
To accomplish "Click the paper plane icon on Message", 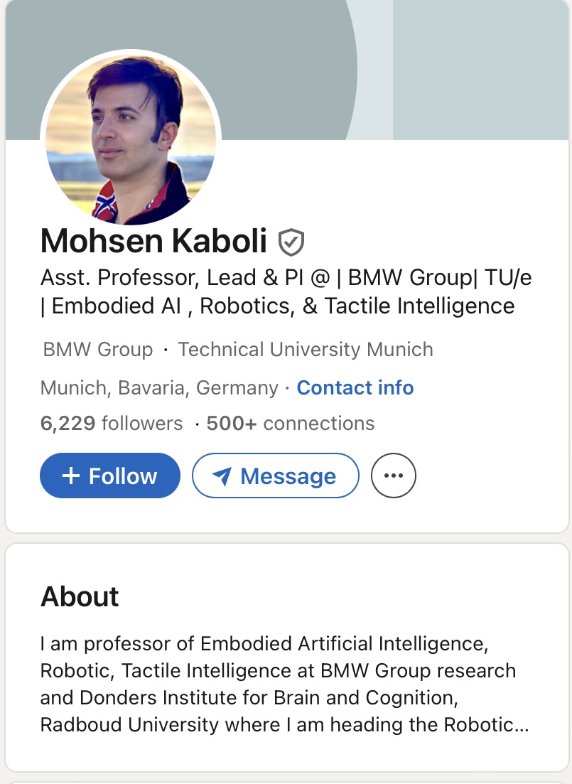I will click(x=222, y=476).
